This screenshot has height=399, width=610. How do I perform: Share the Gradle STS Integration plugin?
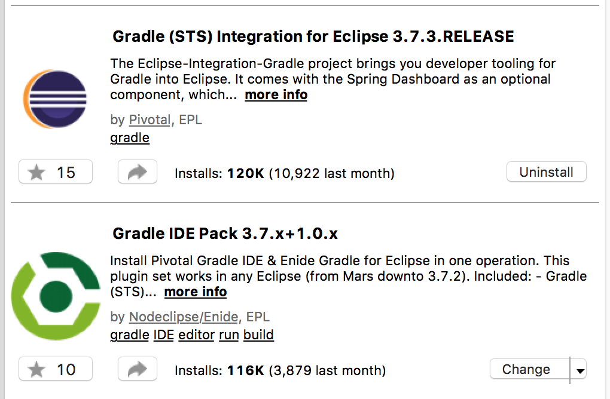tap(138, 171)
